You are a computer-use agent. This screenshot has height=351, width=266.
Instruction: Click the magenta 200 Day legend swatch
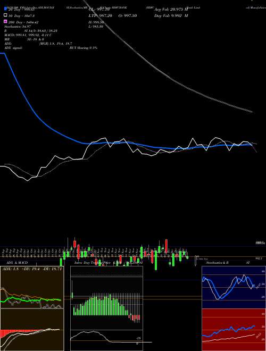(x=5, y=22)
